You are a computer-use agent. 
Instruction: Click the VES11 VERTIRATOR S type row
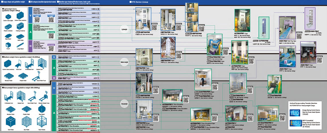point(79,13)
